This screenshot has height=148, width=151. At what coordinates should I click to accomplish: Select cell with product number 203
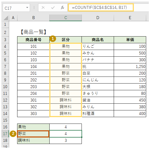(x=34, y=87)
